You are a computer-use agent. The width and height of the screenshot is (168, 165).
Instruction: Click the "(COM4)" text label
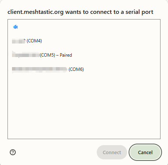click(34, 41)
